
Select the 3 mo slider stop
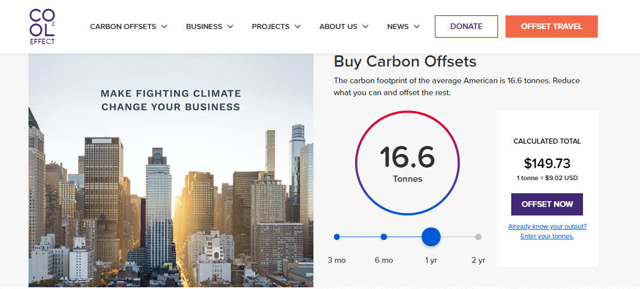coord(337,237)
